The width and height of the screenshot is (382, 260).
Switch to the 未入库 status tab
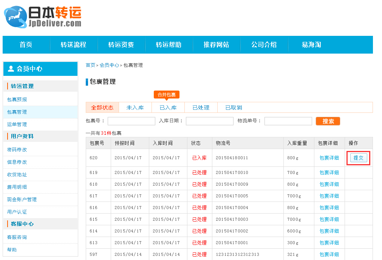click(x=135, y=107)
